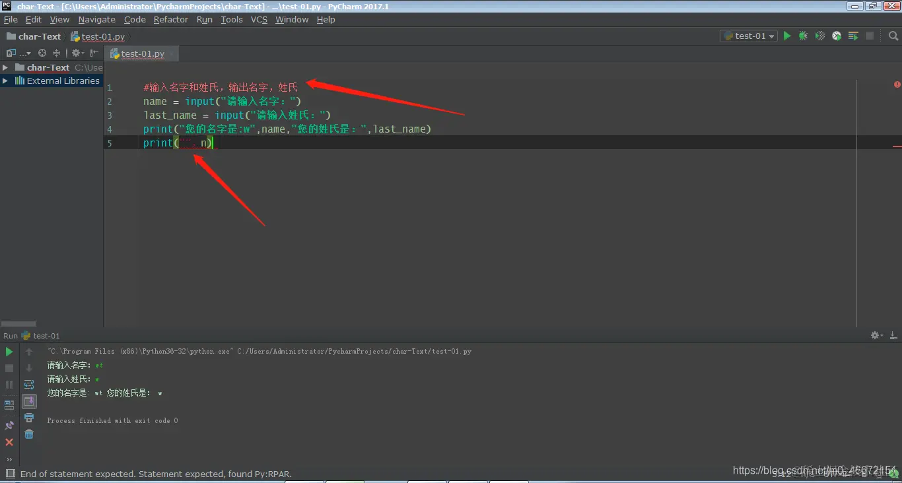Click line 3 'last_name = input' code
Image resolution: width=902 pixels, height=483 pixels.
[x=237, y=115]
